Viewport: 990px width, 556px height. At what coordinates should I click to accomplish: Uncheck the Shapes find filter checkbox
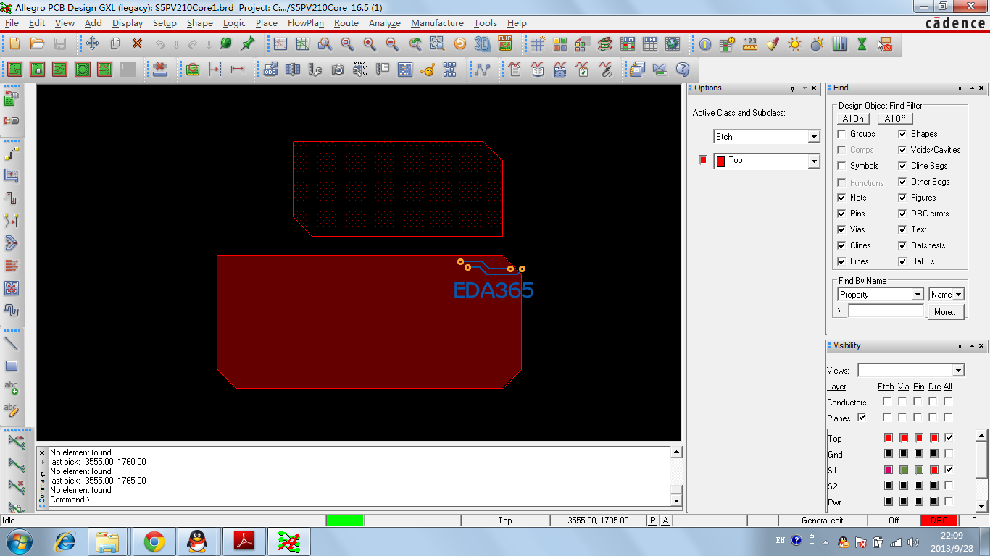(x=902, y=134)
